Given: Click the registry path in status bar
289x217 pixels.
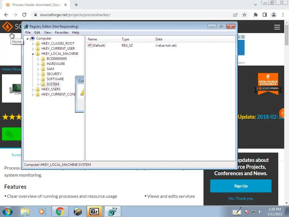Looking at the screenshot, I should click(x=58, y=165).
